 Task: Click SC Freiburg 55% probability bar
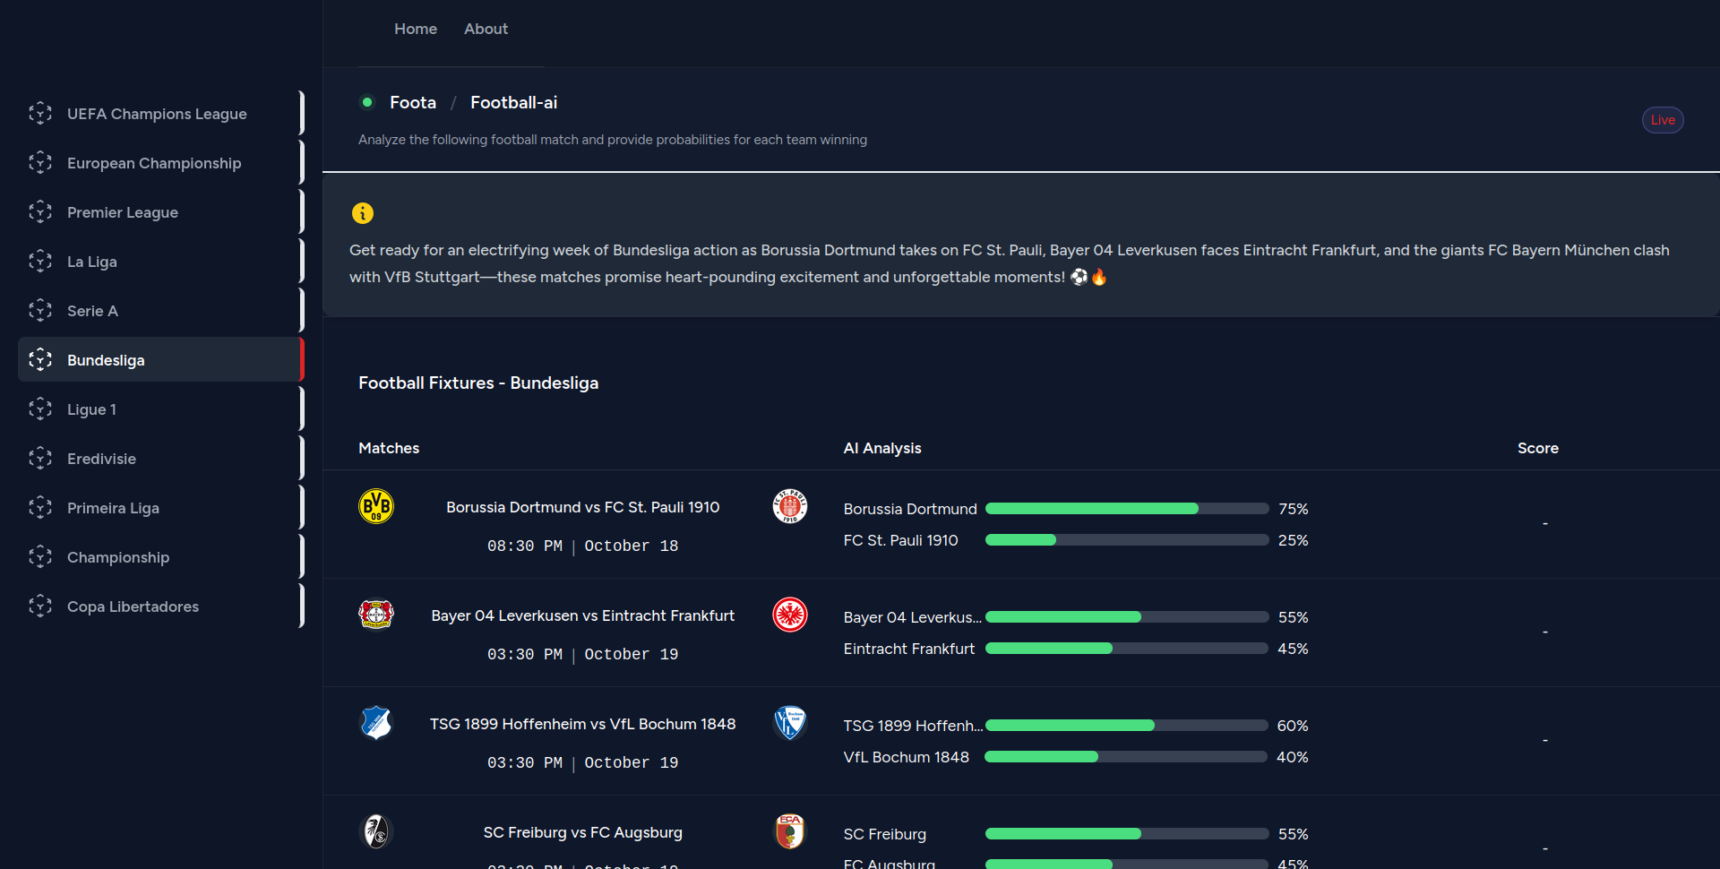[1127, 833]
